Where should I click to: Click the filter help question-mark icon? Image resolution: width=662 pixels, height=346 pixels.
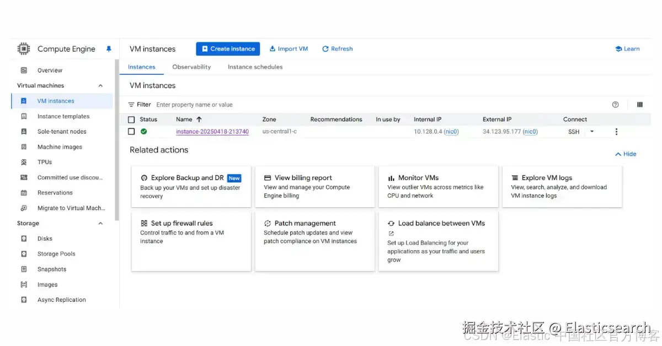(x=616, y=105)
